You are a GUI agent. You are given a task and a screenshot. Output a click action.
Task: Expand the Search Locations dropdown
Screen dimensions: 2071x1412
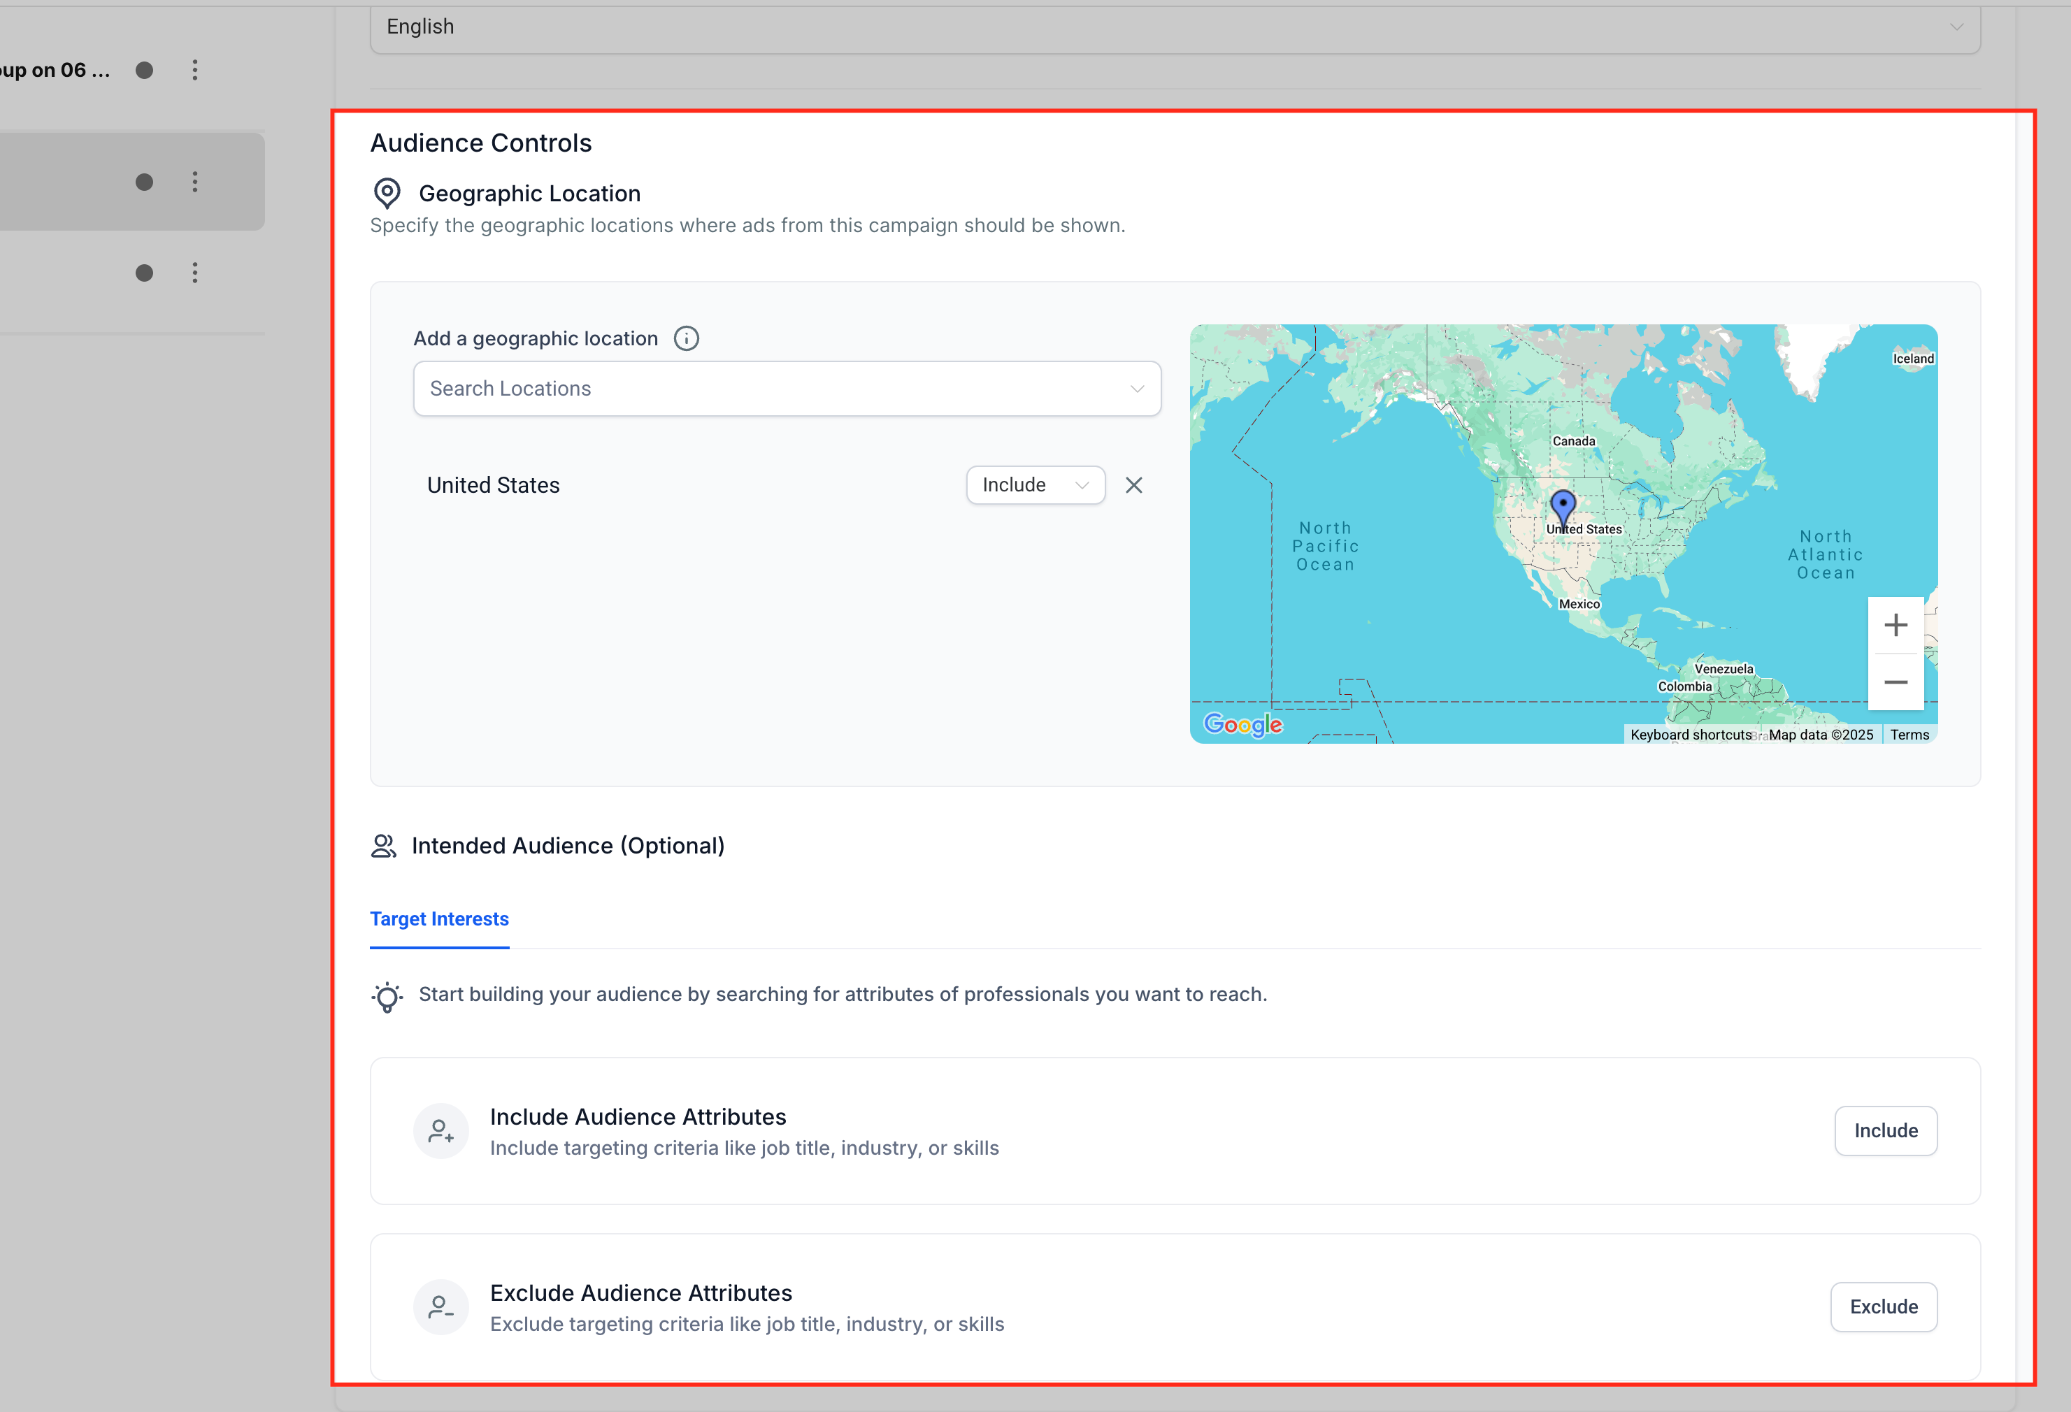pyautogui.click(x=787, y=389)
